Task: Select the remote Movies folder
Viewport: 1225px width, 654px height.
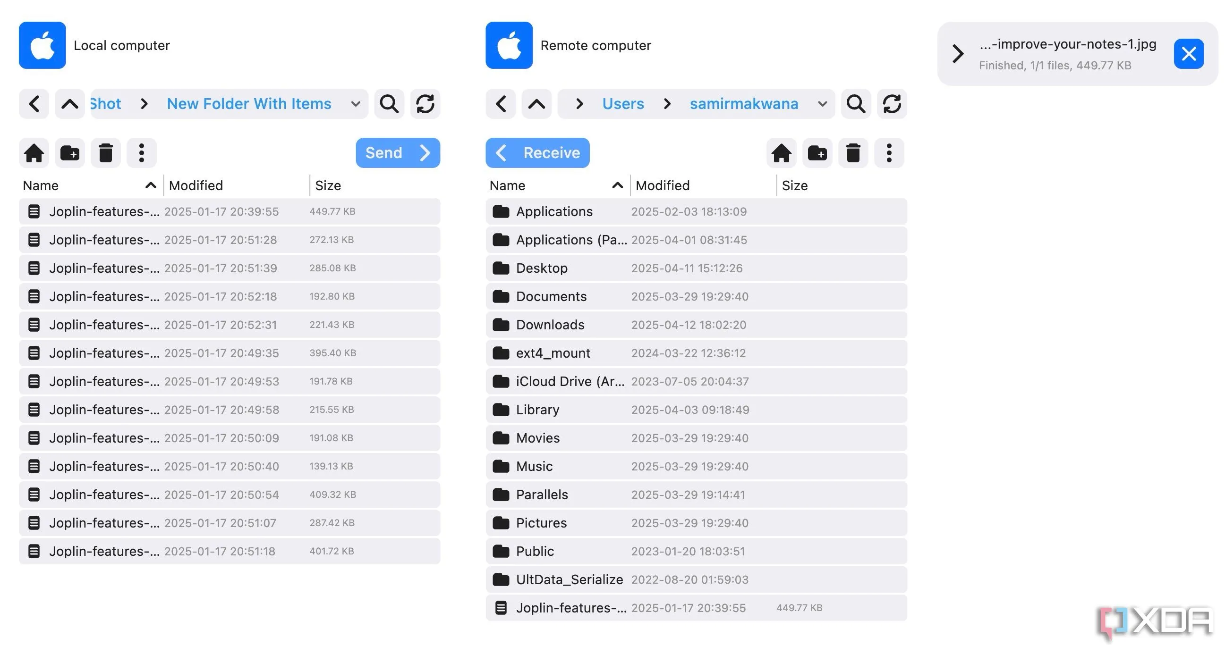Action: tap(697, 438)
